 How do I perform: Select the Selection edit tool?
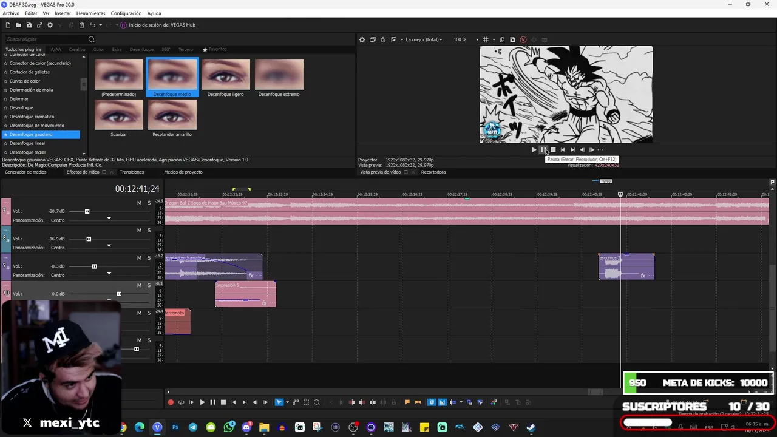(306, 402)
